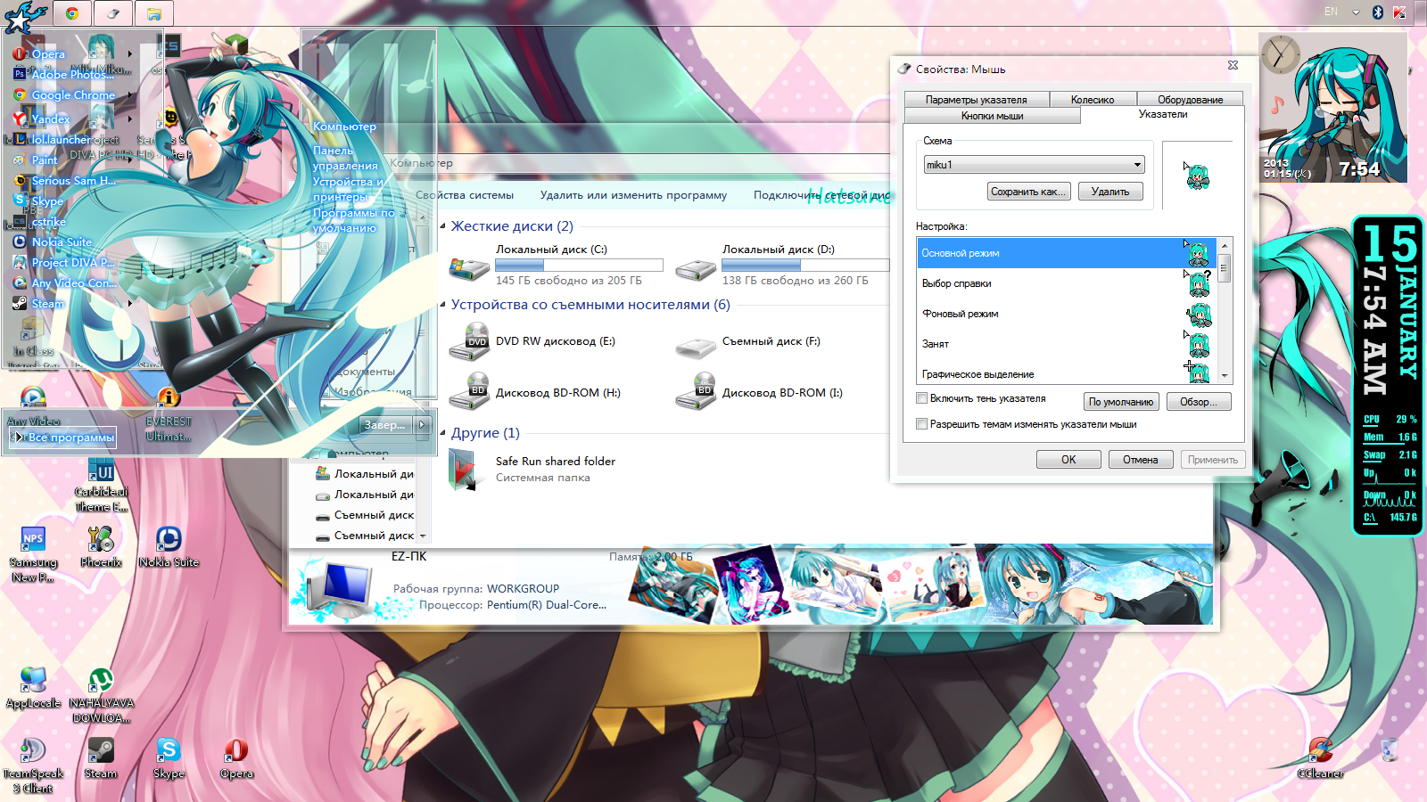Select the Фоновый режим pointer row

click(x=1067, y=314)
